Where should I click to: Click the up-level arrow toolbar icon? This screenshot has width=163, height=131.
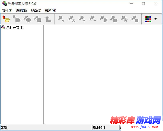(x=48, y=19)
